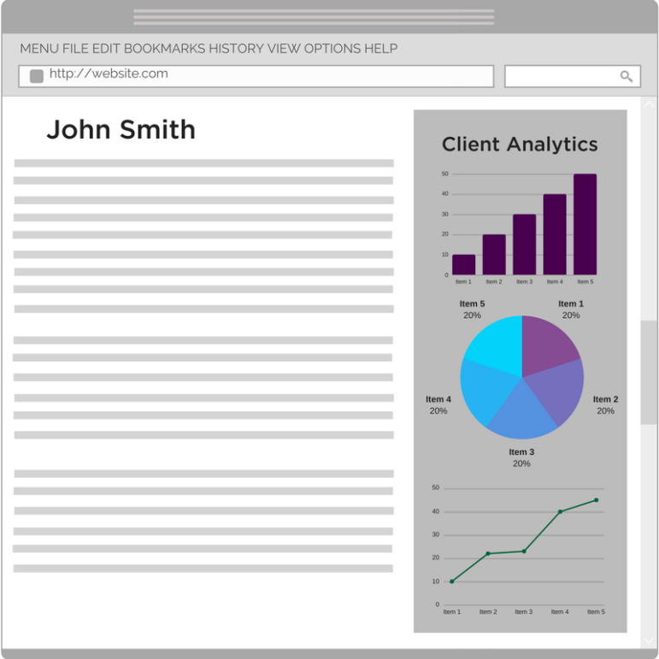659x659 pixels.
Task: Open the EDIT menu
Action: (106, 49)
